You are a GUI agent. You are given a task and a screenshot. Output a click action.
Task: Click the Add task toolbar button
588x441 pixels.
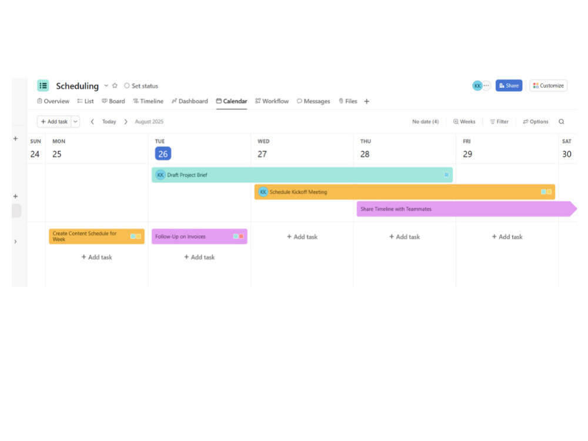pyautogui.click(x=54, y=122)
